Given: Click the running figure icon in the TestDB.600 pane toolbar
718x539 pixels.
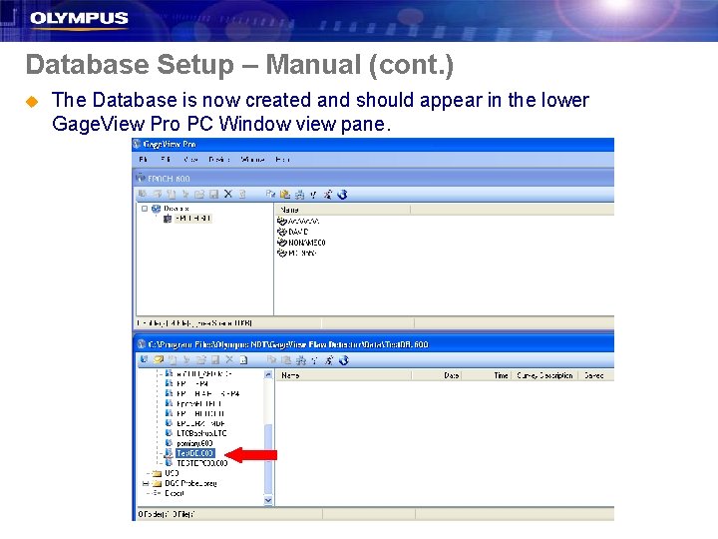Looking at the screenshot, I should pyautogui.click(x=329, y=360).
